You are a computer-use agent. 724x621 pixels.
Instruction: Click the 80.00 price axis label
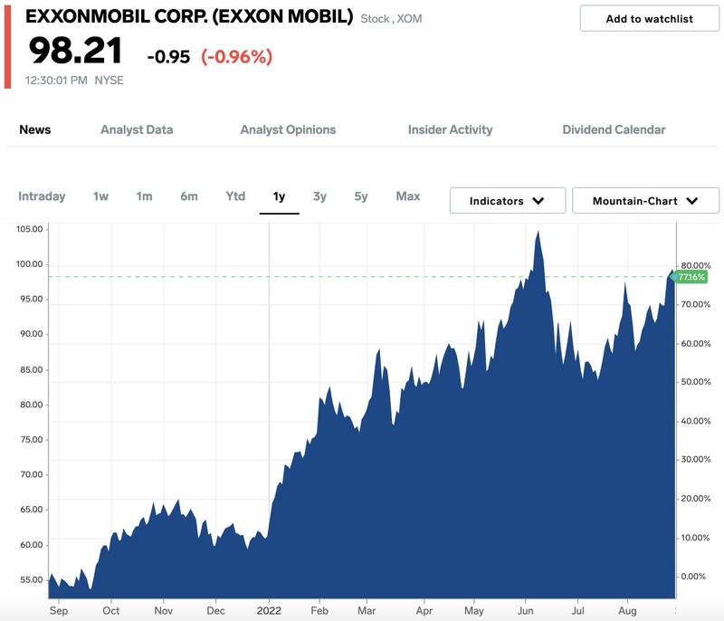(x=32, y=405)
